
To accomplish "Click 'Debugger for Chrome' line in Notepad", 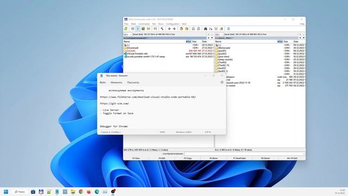I will [x=114, y=126].
